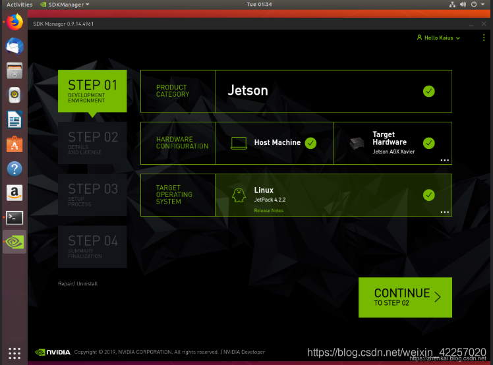Launch LibreOffice Writer from the dock
This screenshot has width=493, height=365.
pyautogui.click(x=14, y=119)
